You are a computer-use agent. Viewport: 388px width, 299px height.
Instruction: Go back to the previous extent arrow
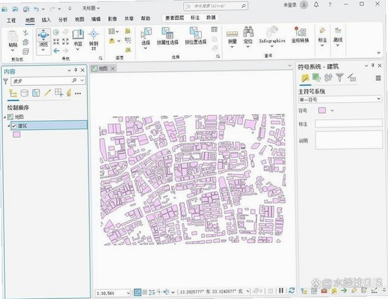click(57, 51)
